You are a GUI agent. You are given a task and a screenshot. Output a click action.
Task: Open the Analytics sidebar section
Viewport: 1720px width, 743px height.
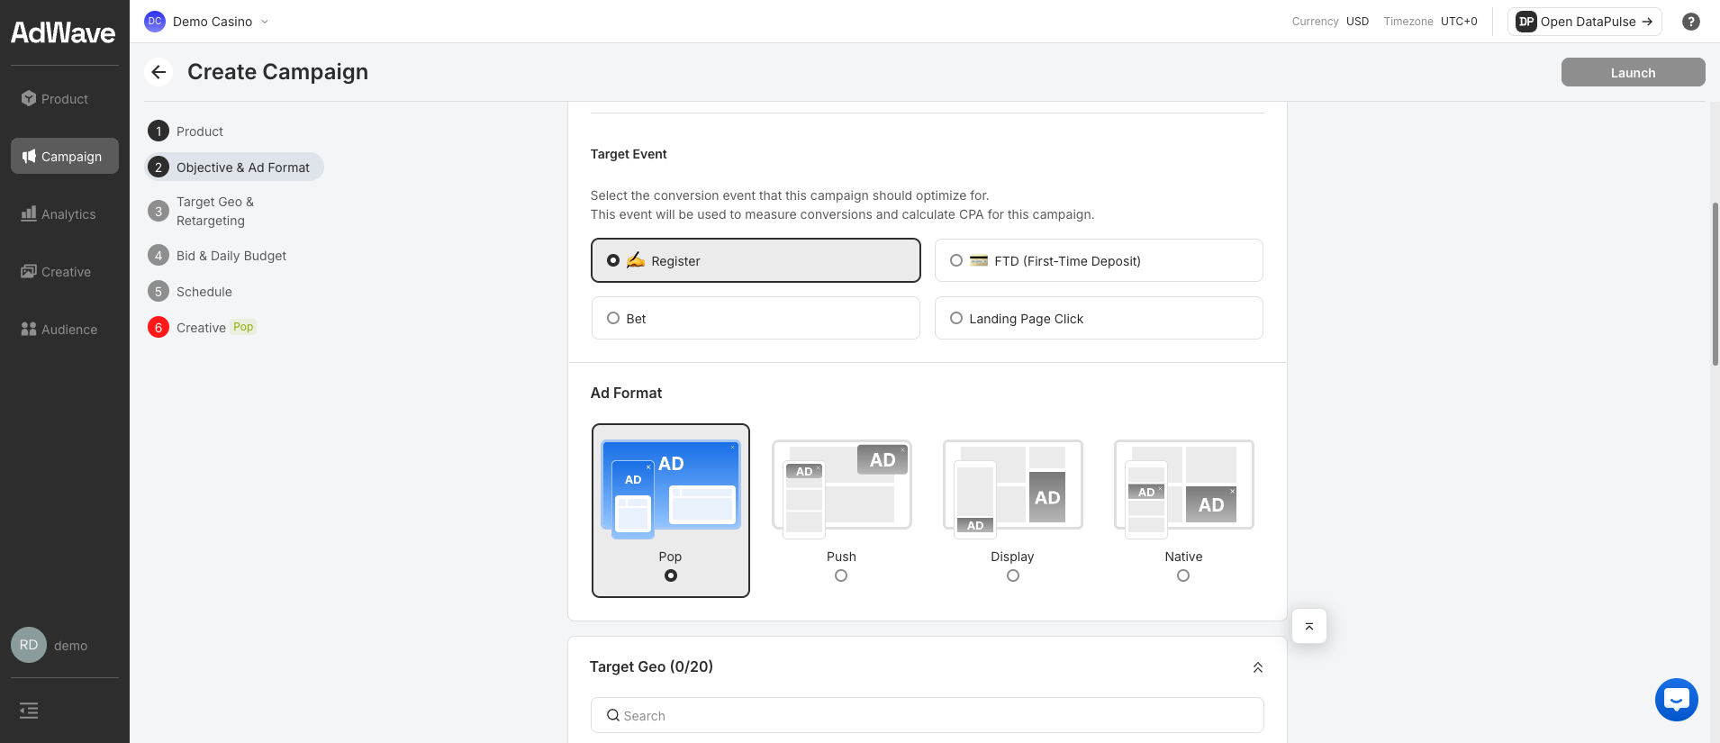pos(64,214)
